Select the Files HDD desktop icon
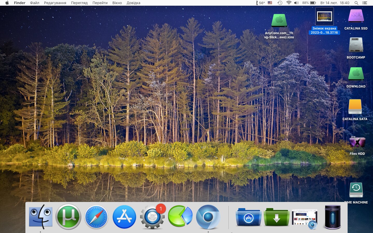373x233 pixels. 357,142
